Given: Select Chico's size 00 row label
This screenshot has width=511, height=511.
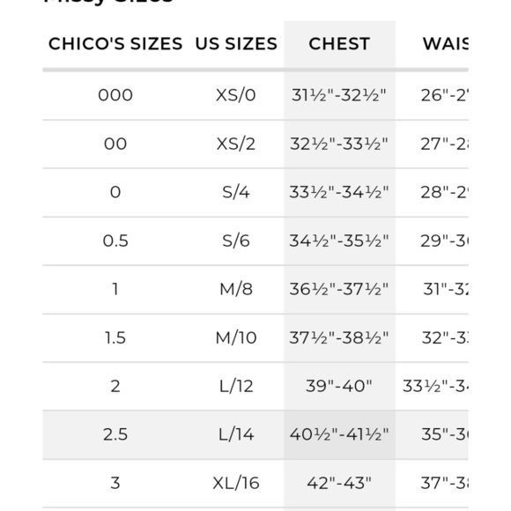Looking at the screenshot, I should pyautogui.click(x=115, y=144).
